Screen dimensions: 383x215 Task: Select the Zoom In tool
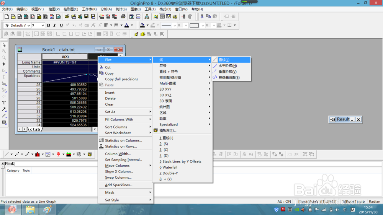pos(4,52)
